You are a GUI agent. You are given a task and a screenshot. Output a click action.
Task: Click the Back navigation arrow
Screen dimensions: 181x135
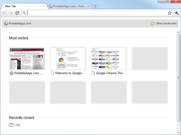(4, 13)
